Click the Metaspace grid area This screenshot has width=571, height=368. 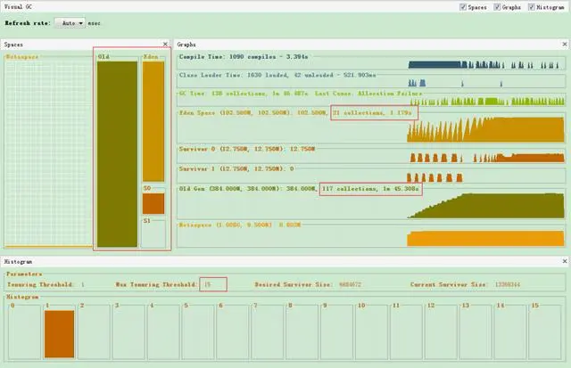coord(48,152)
